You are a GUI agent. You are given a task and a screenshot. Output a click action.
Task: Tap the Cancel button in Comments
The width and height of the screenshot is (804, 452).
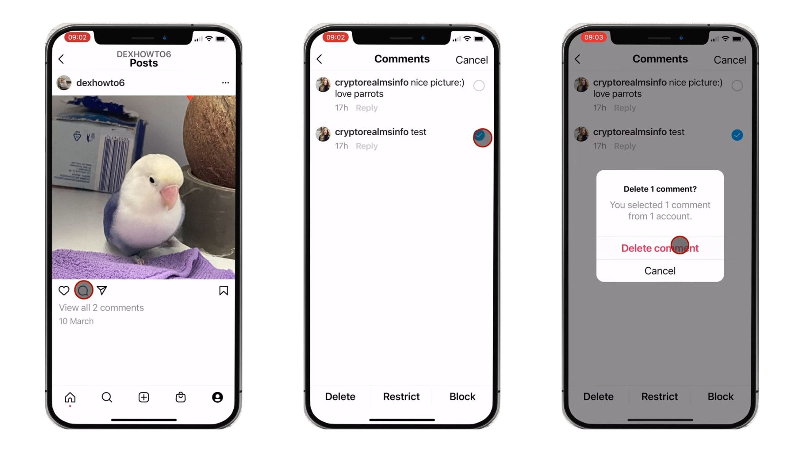pos(472,59)
